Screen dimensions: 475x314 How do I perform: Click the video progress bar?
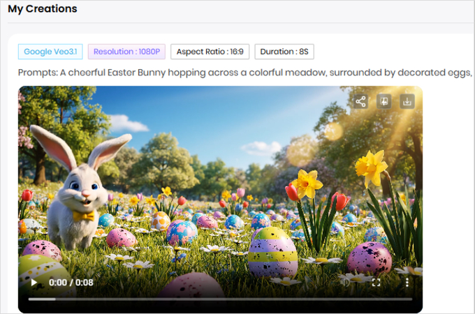coord(220,299)
